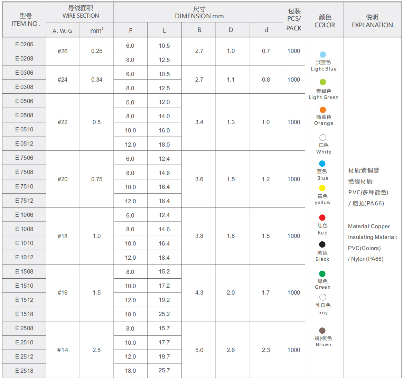Image resolution: width=403 pixels, height=380 pixels.
Task: Click the 0.34 mm² cell
Action: [97, 80]
